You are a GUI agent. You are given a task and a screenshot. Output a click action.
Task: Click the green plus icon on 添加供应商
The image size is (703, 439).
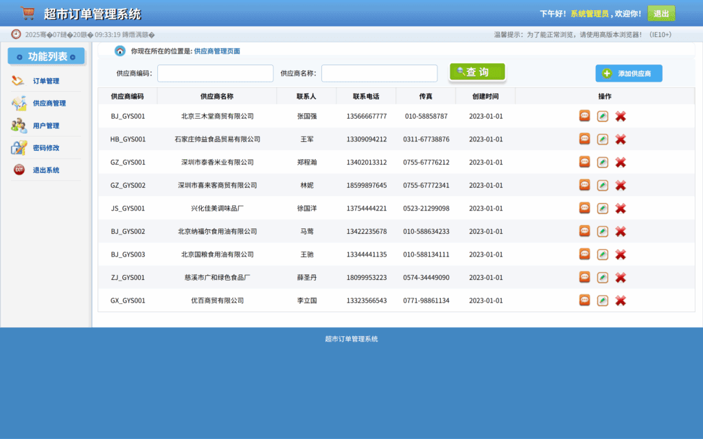click(606, 73)
